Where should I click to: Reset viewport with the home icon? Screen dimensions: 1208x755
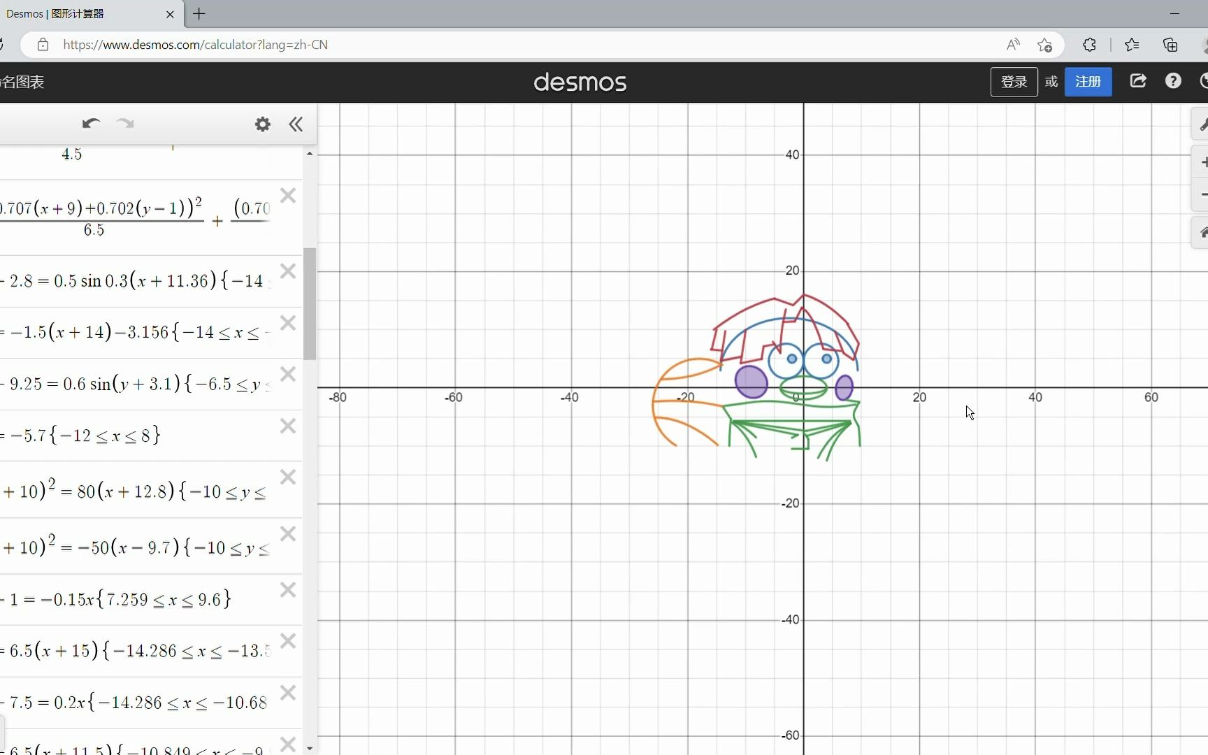pyautogui.click(x=1204, y=232)
